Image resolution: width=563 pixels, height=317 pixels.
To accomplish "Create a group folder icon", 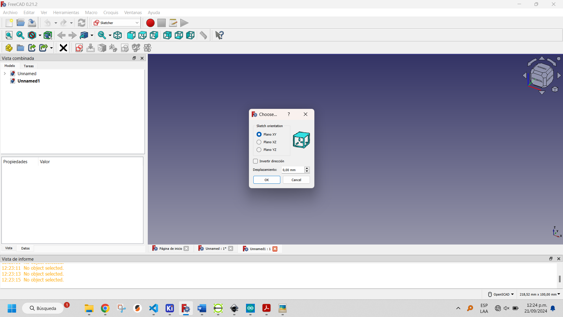I will (x=21, y=48).
